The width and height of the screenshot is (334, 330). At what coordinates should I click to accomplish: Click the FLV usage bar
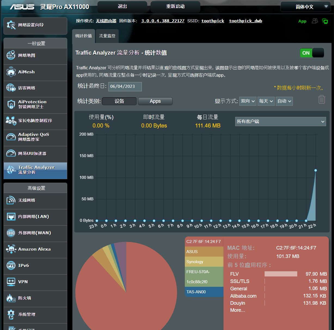tap(281, 274)
